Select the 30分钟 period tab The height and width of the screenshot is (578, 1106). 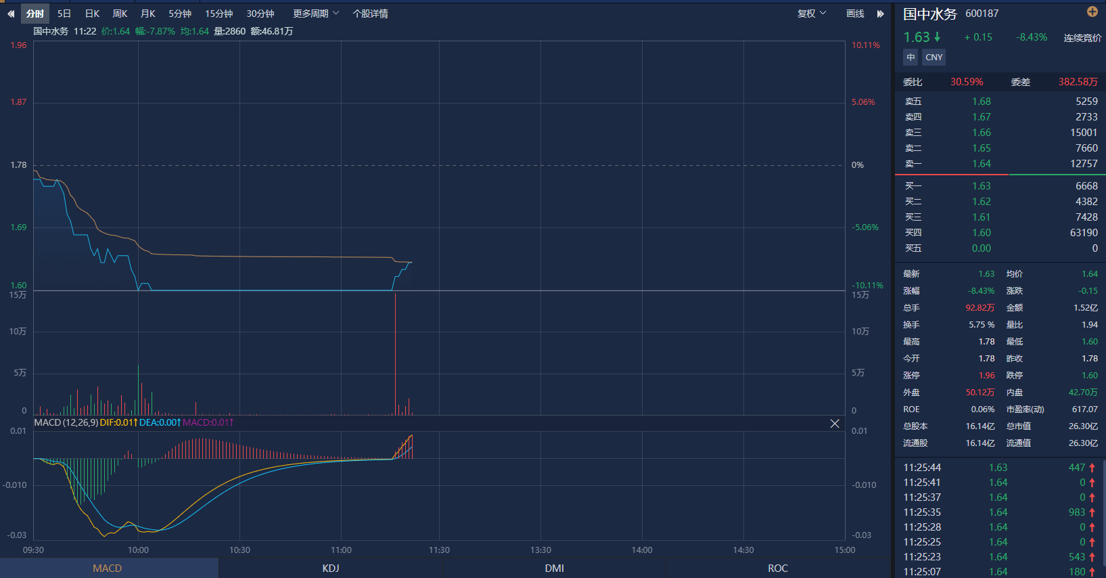coord(260,14)
